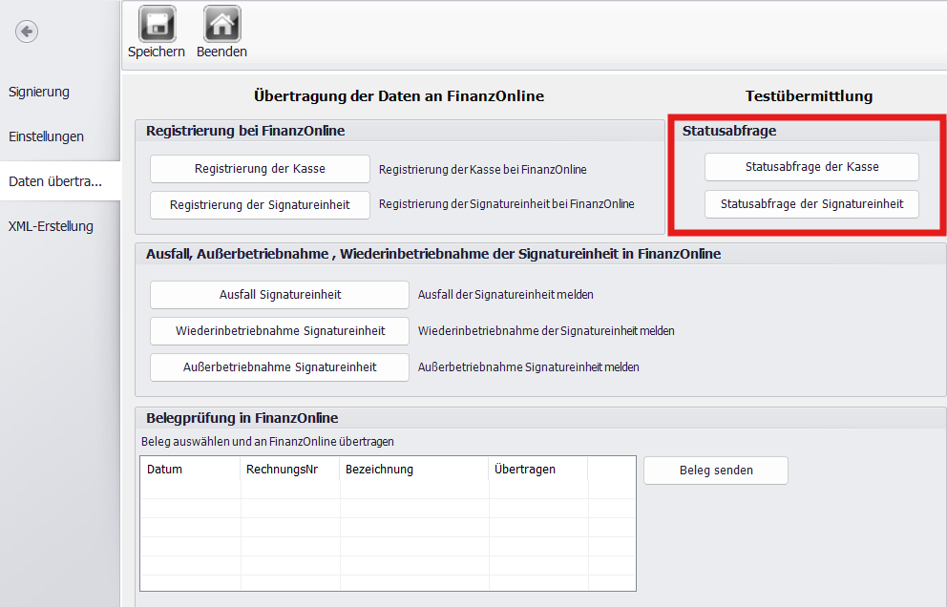Click the Speichern save icon

coord(157,24)
